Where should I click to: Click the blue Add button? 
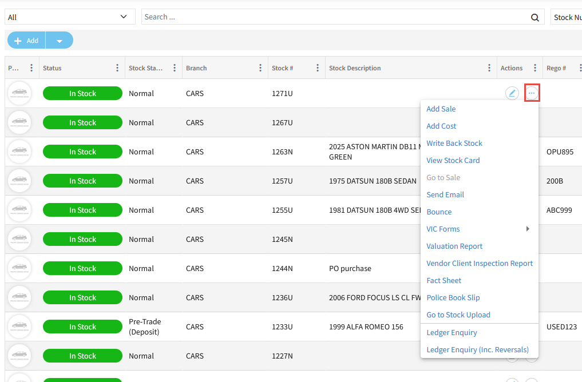(x=27, y=41)
